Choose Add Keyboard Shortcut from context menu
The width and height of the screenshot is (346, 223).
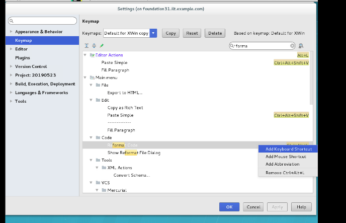(x=288, y=149)
